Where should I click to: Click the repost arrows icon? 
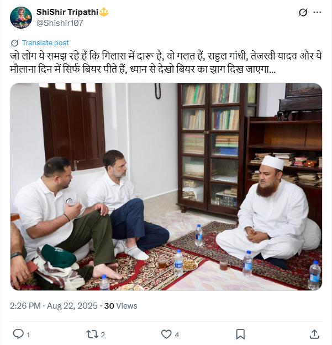tap(92, 333)
